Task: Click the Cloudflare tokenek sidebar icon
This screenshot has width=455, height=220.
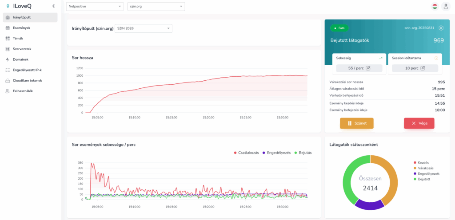Action: point(8,81)
